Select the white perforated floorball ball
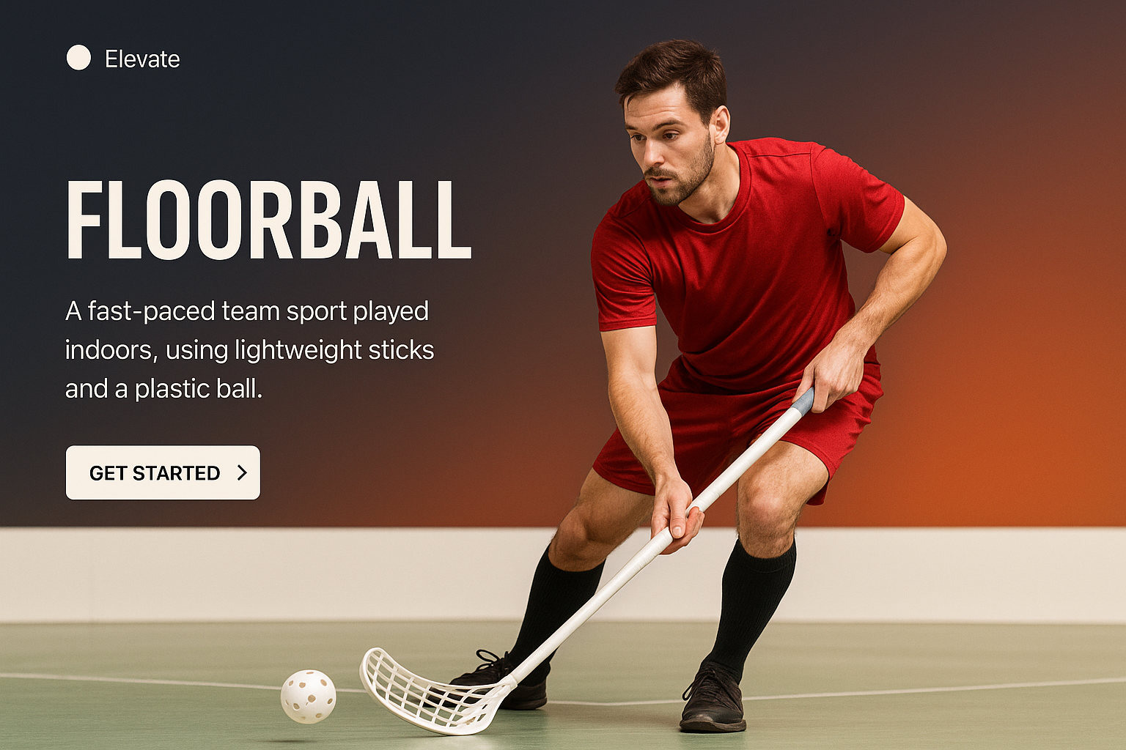Screen dimensions: 1126x750 [309, 697]
